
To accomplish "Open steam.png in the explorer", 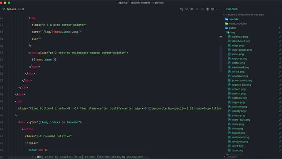I will pyautogui.click(x=238, y=115).
